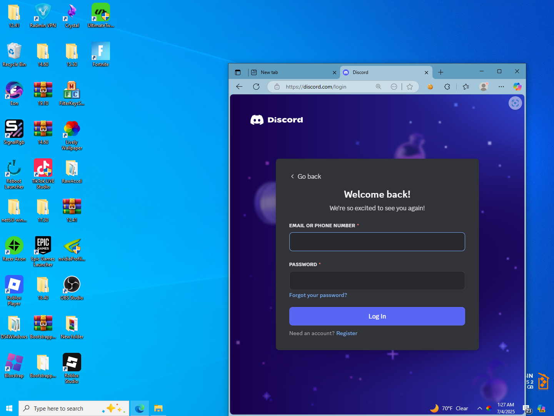Open the cookie extension icon
This screenshot has width=554, height=416.
[430, 87]
